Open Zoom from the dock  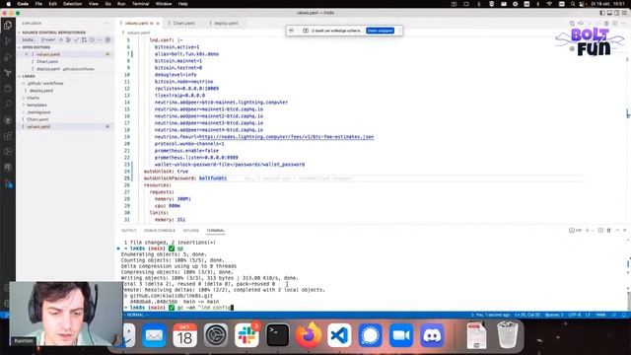coord(401,335)
